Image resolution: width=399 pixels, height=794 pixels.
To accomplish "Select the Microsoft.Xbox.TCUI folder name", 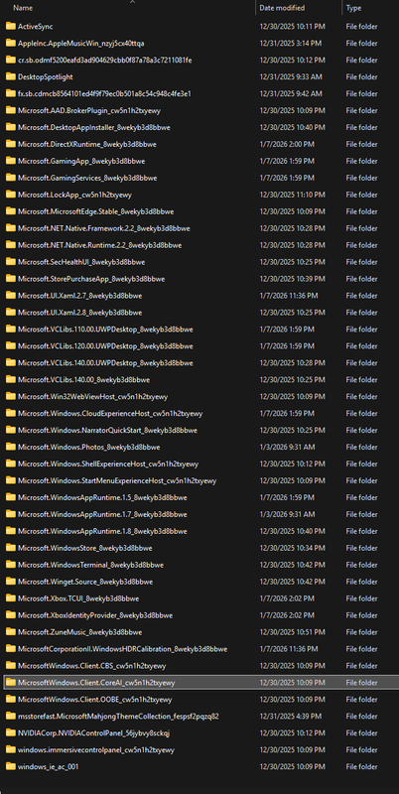I will pos(78,598).
